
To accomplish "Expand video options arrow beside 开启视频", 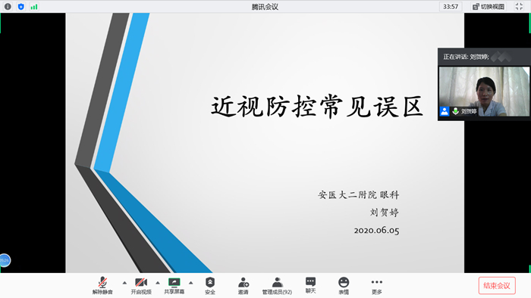I will pos(158,283).
